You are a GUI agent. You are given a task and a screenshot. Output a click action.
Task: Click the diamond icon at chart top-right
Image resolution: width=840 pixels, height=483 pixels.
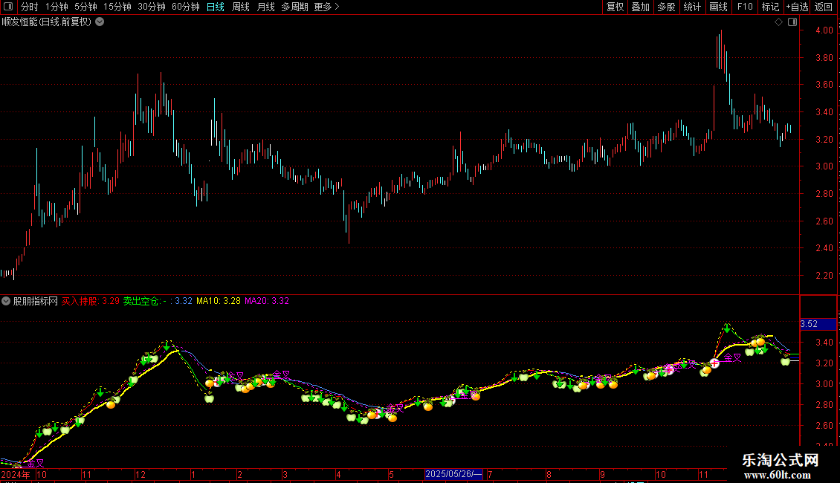click(778, 22)
